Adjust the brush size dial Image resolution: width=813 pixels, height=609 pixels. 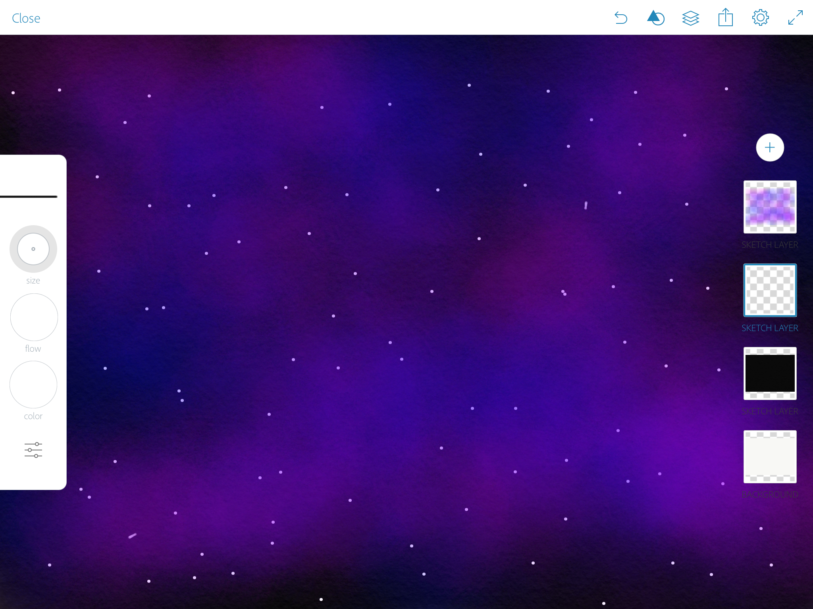(x=33, y=249)
